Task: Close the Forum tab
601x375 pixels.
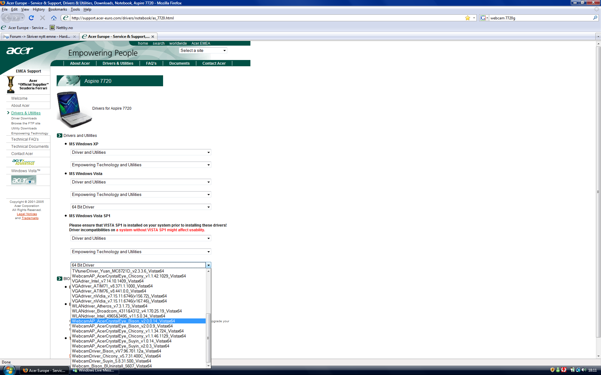Action: (74, 37)
